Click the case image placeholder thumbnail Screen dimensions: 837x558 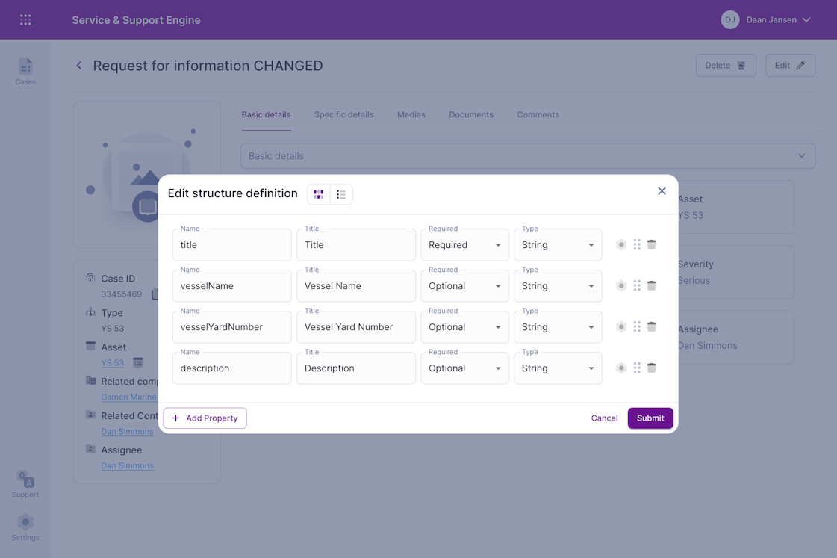pos(147,175)
